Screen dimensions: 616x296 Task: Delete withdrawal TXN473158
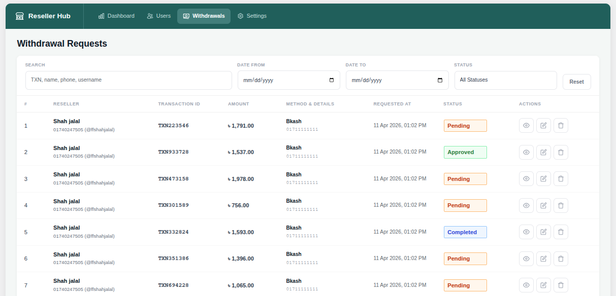click(x=561, y=179)
